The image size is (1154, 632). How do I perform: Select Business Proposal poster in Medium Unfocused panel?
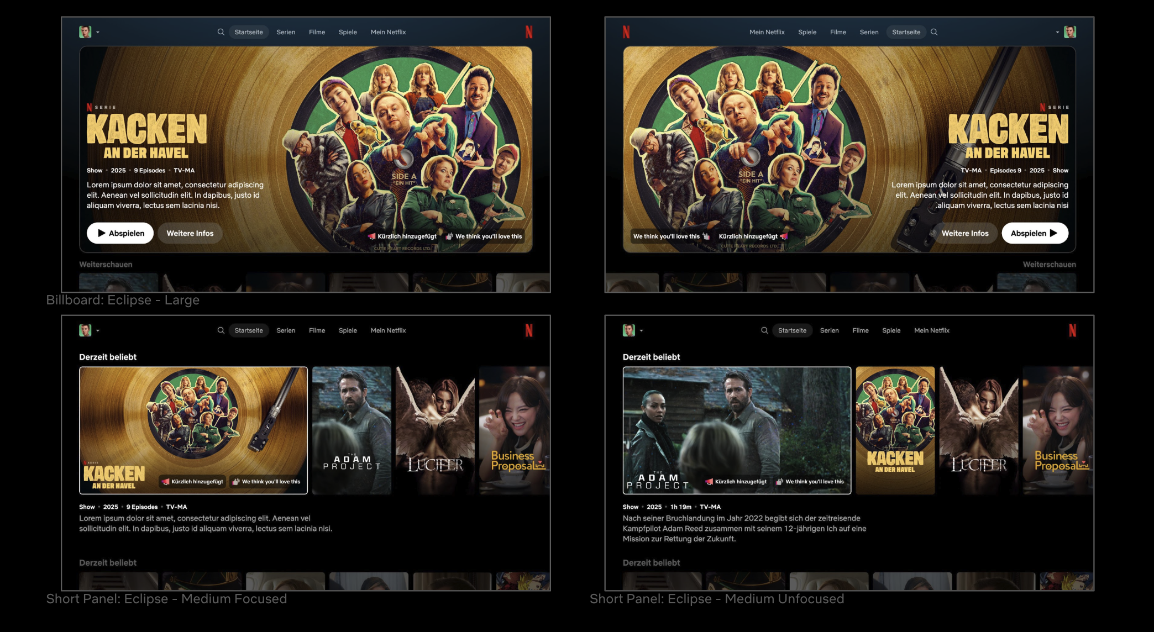click(1058, 430)
